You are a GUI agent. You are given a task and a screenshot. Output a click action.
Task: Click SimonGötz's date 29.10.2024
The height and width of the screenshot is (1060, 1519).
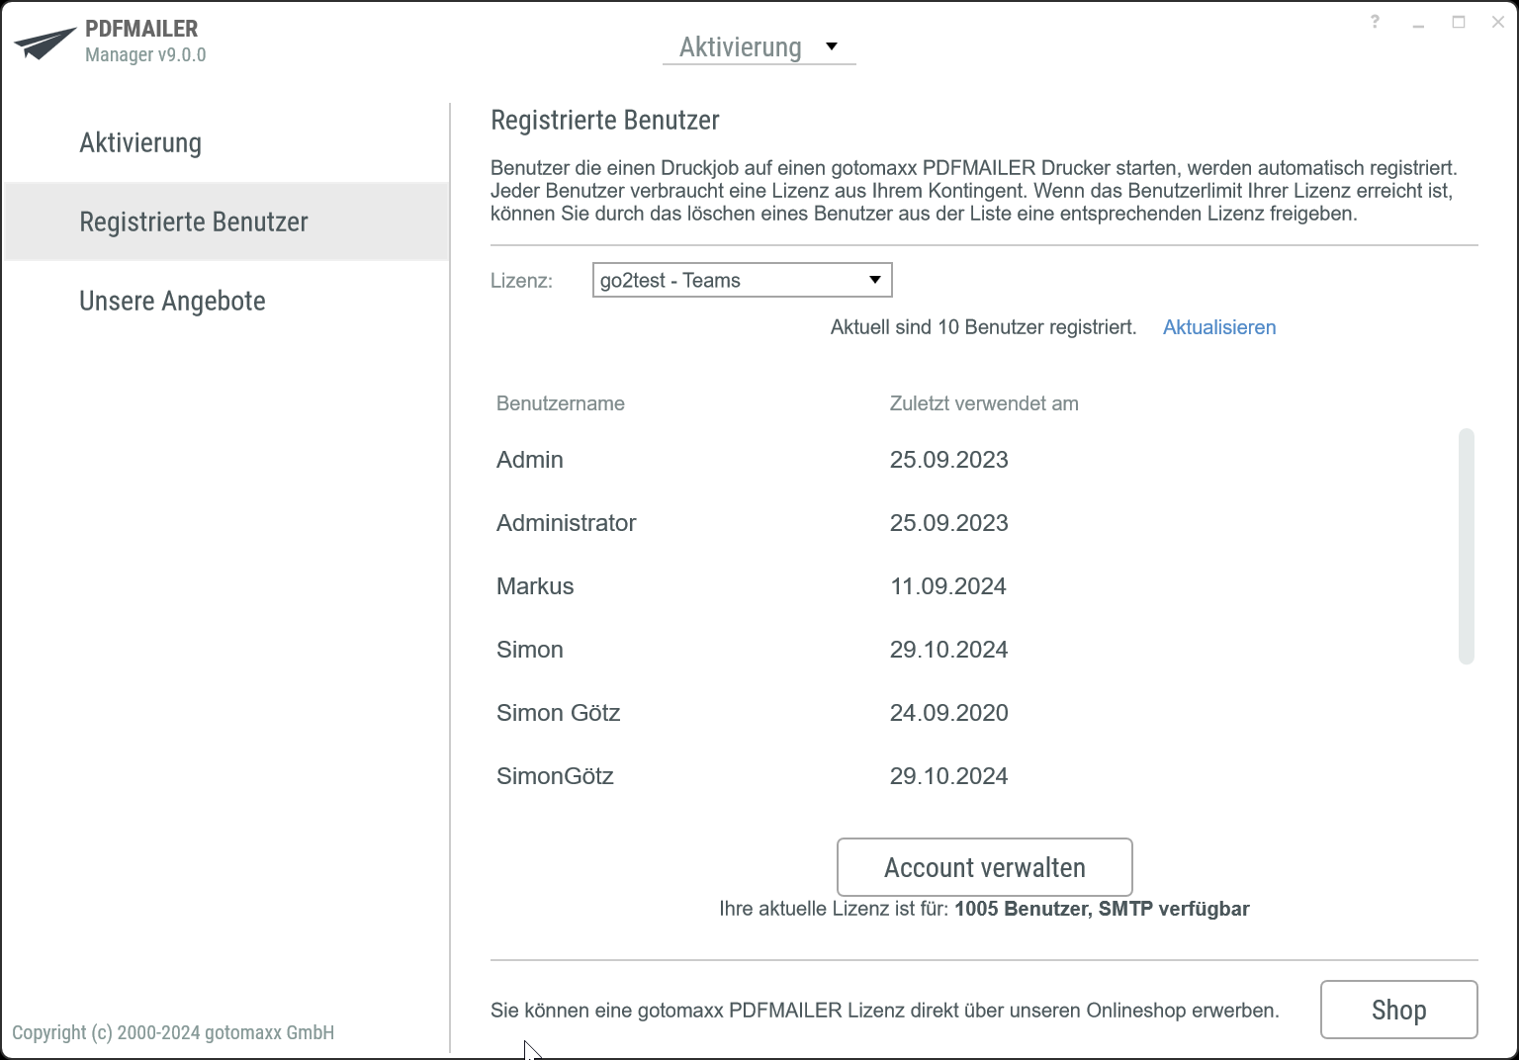click(948, 776)
